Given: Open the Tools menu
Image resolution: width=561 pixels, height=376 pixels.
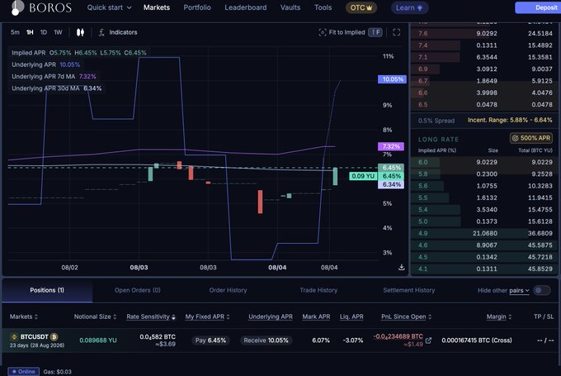Looking at the screenshot, I should pos(323,7).
